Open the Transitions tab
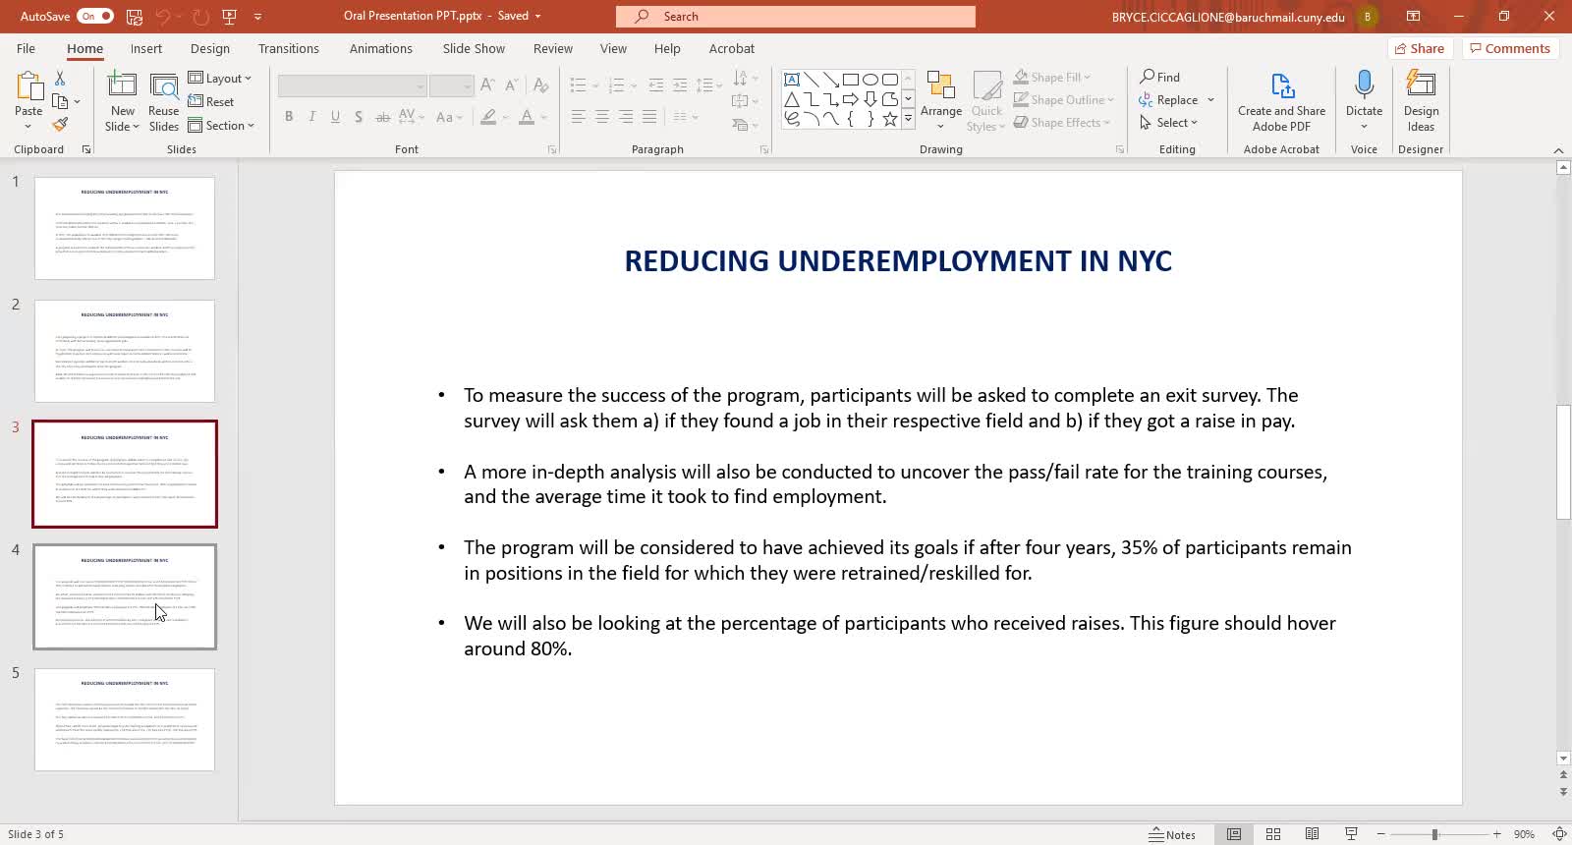Image resolution: width=1572 pixels, height=845 pixels. point(288,48)
